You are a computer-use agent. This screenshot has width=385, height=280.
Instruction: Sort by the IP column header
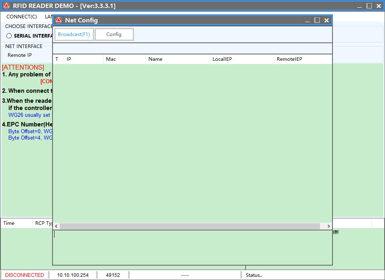click(x=83, y=59)
